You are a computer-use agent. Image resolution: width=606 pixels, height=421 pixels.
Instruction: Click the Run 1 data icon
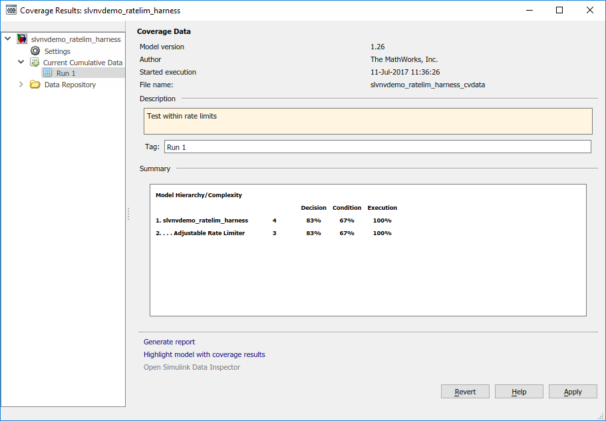click(48, 73)
